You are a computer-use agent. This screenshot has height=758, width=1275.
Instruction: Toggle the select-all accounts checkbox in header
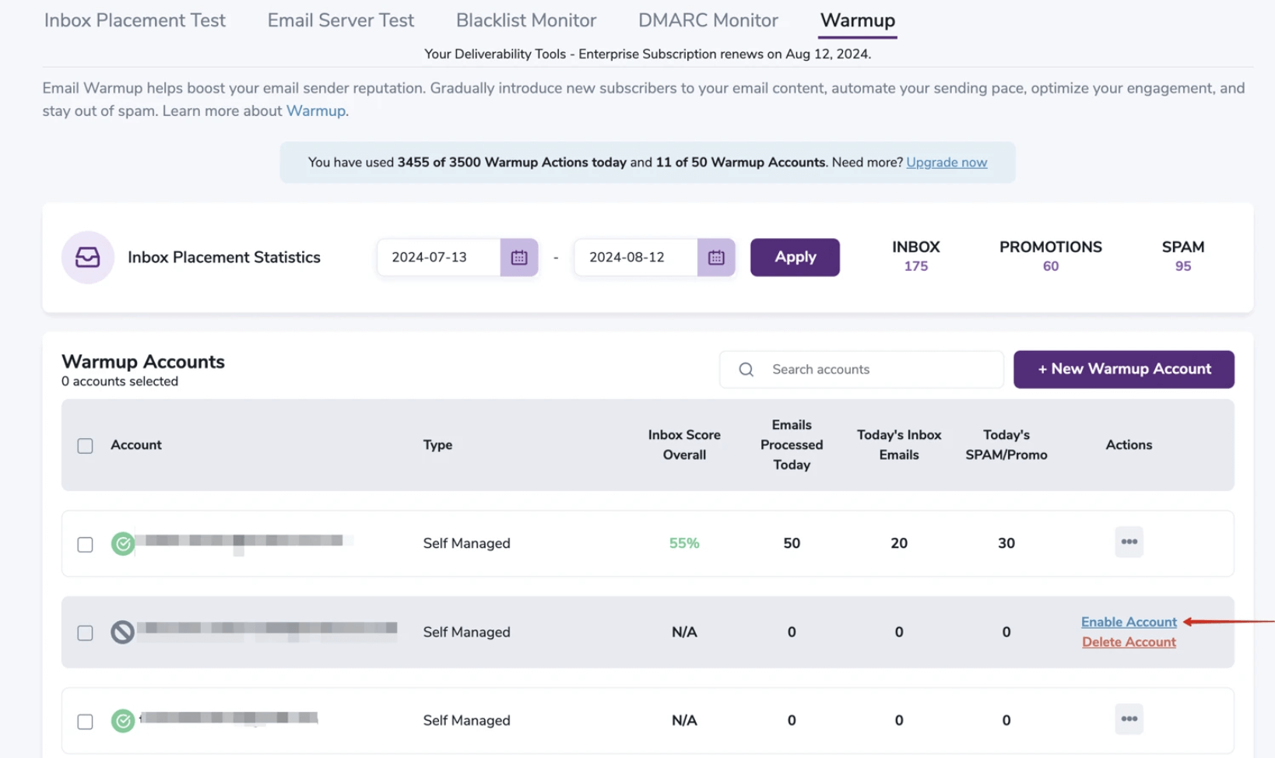(86, 446)
